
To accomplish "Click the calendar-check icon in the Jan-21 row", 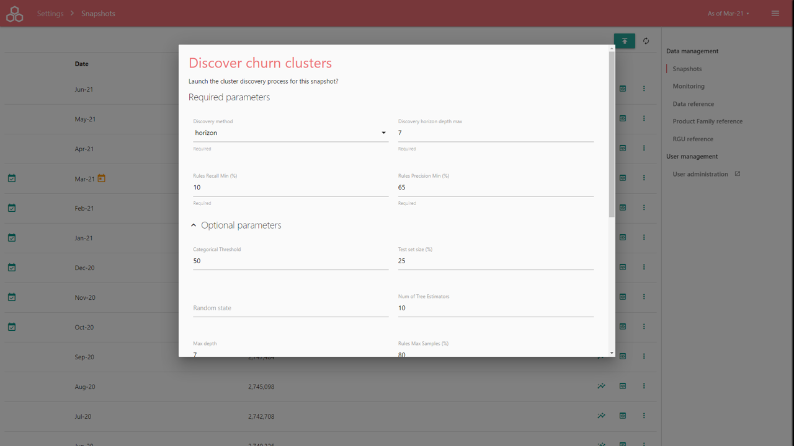I will pyautogui.click(x=12, y=238).
